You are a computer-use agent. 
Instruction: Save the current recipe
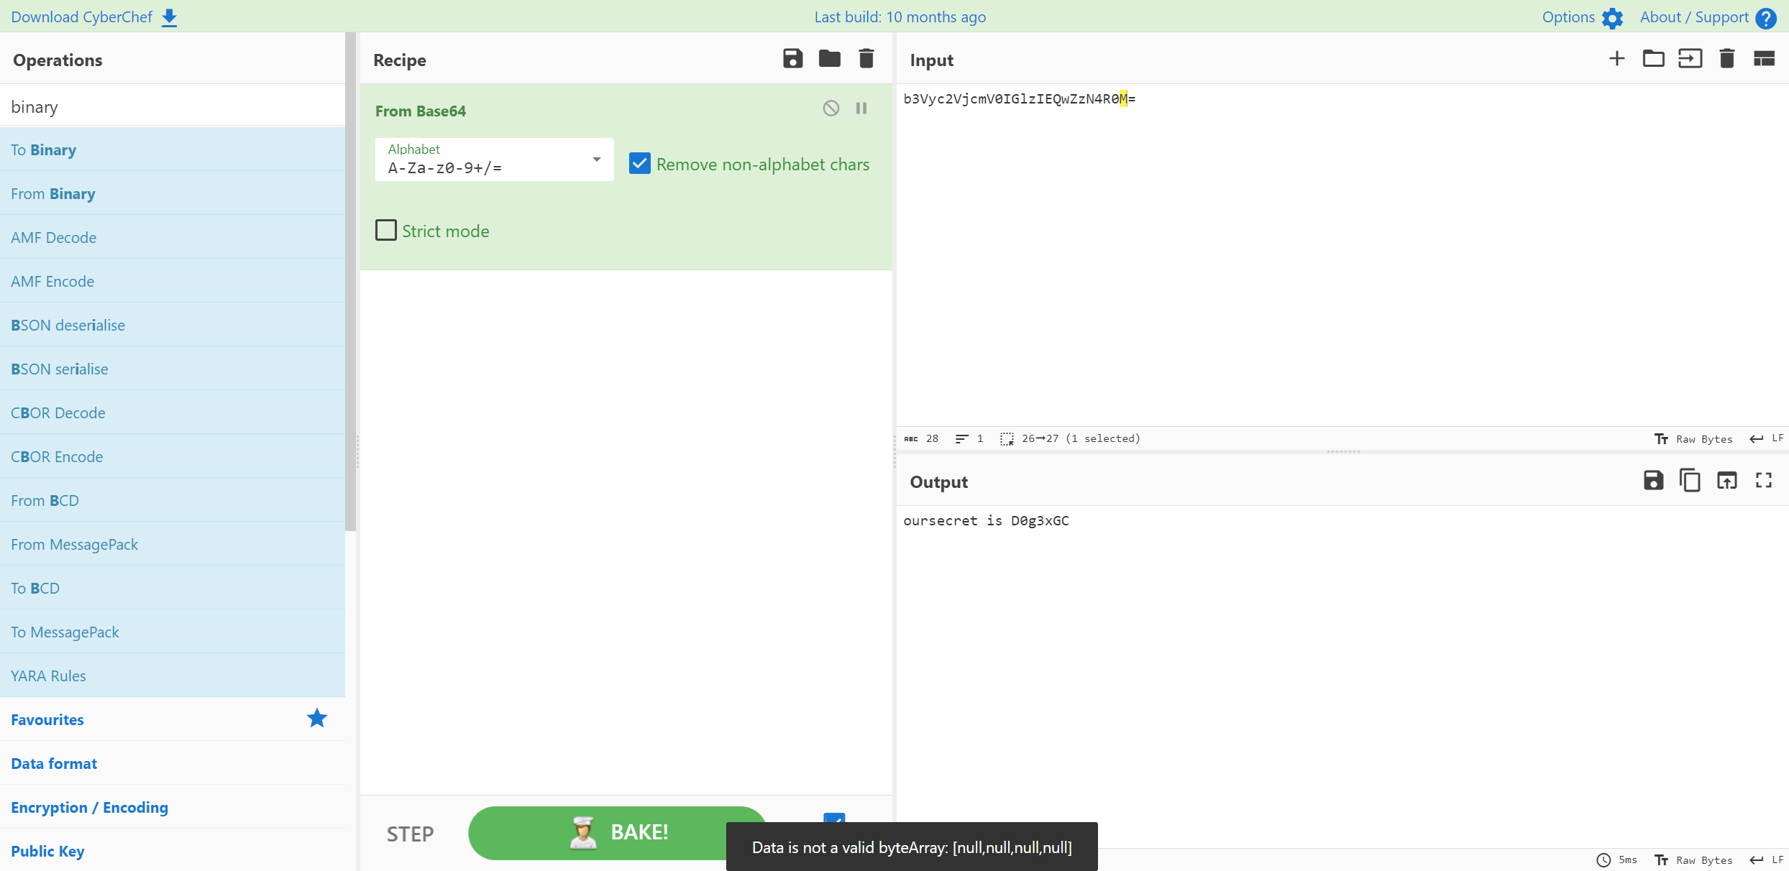coord(792,59)
